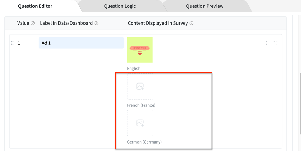
Task: Click the help icon beside Value
Action: [x=33, y=23]
